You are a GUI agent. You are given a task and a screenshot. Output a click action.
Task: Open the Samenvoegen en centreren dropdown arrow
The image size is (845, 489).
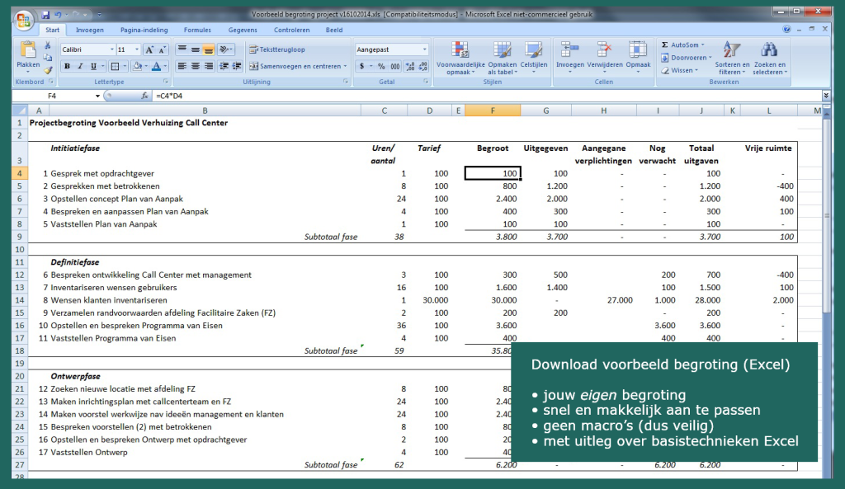coord(345,66)
